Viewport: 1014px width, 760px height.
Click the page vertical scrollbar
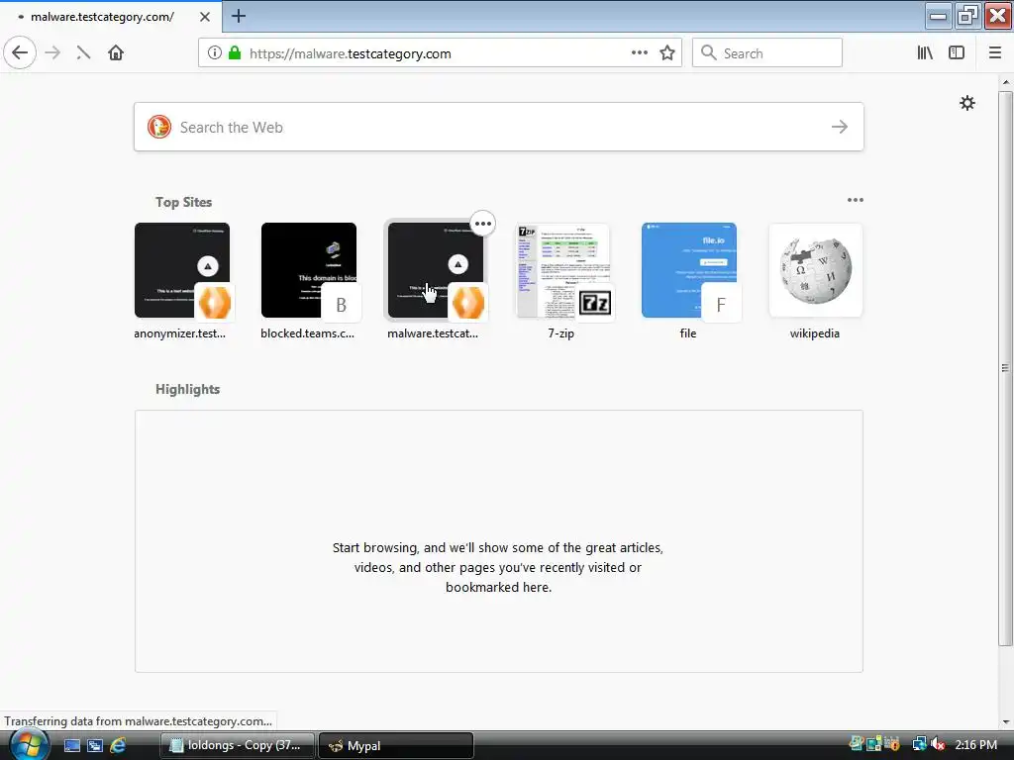pos(1005,368)
